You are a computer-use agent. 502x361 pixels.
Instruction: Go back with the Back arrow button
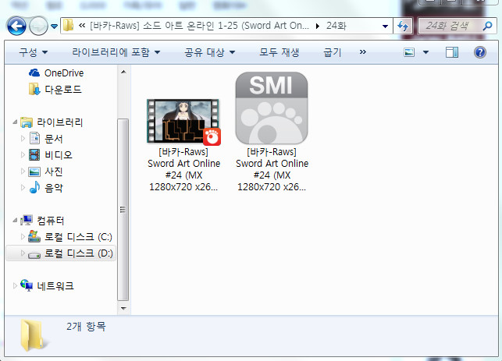[16, 26]
